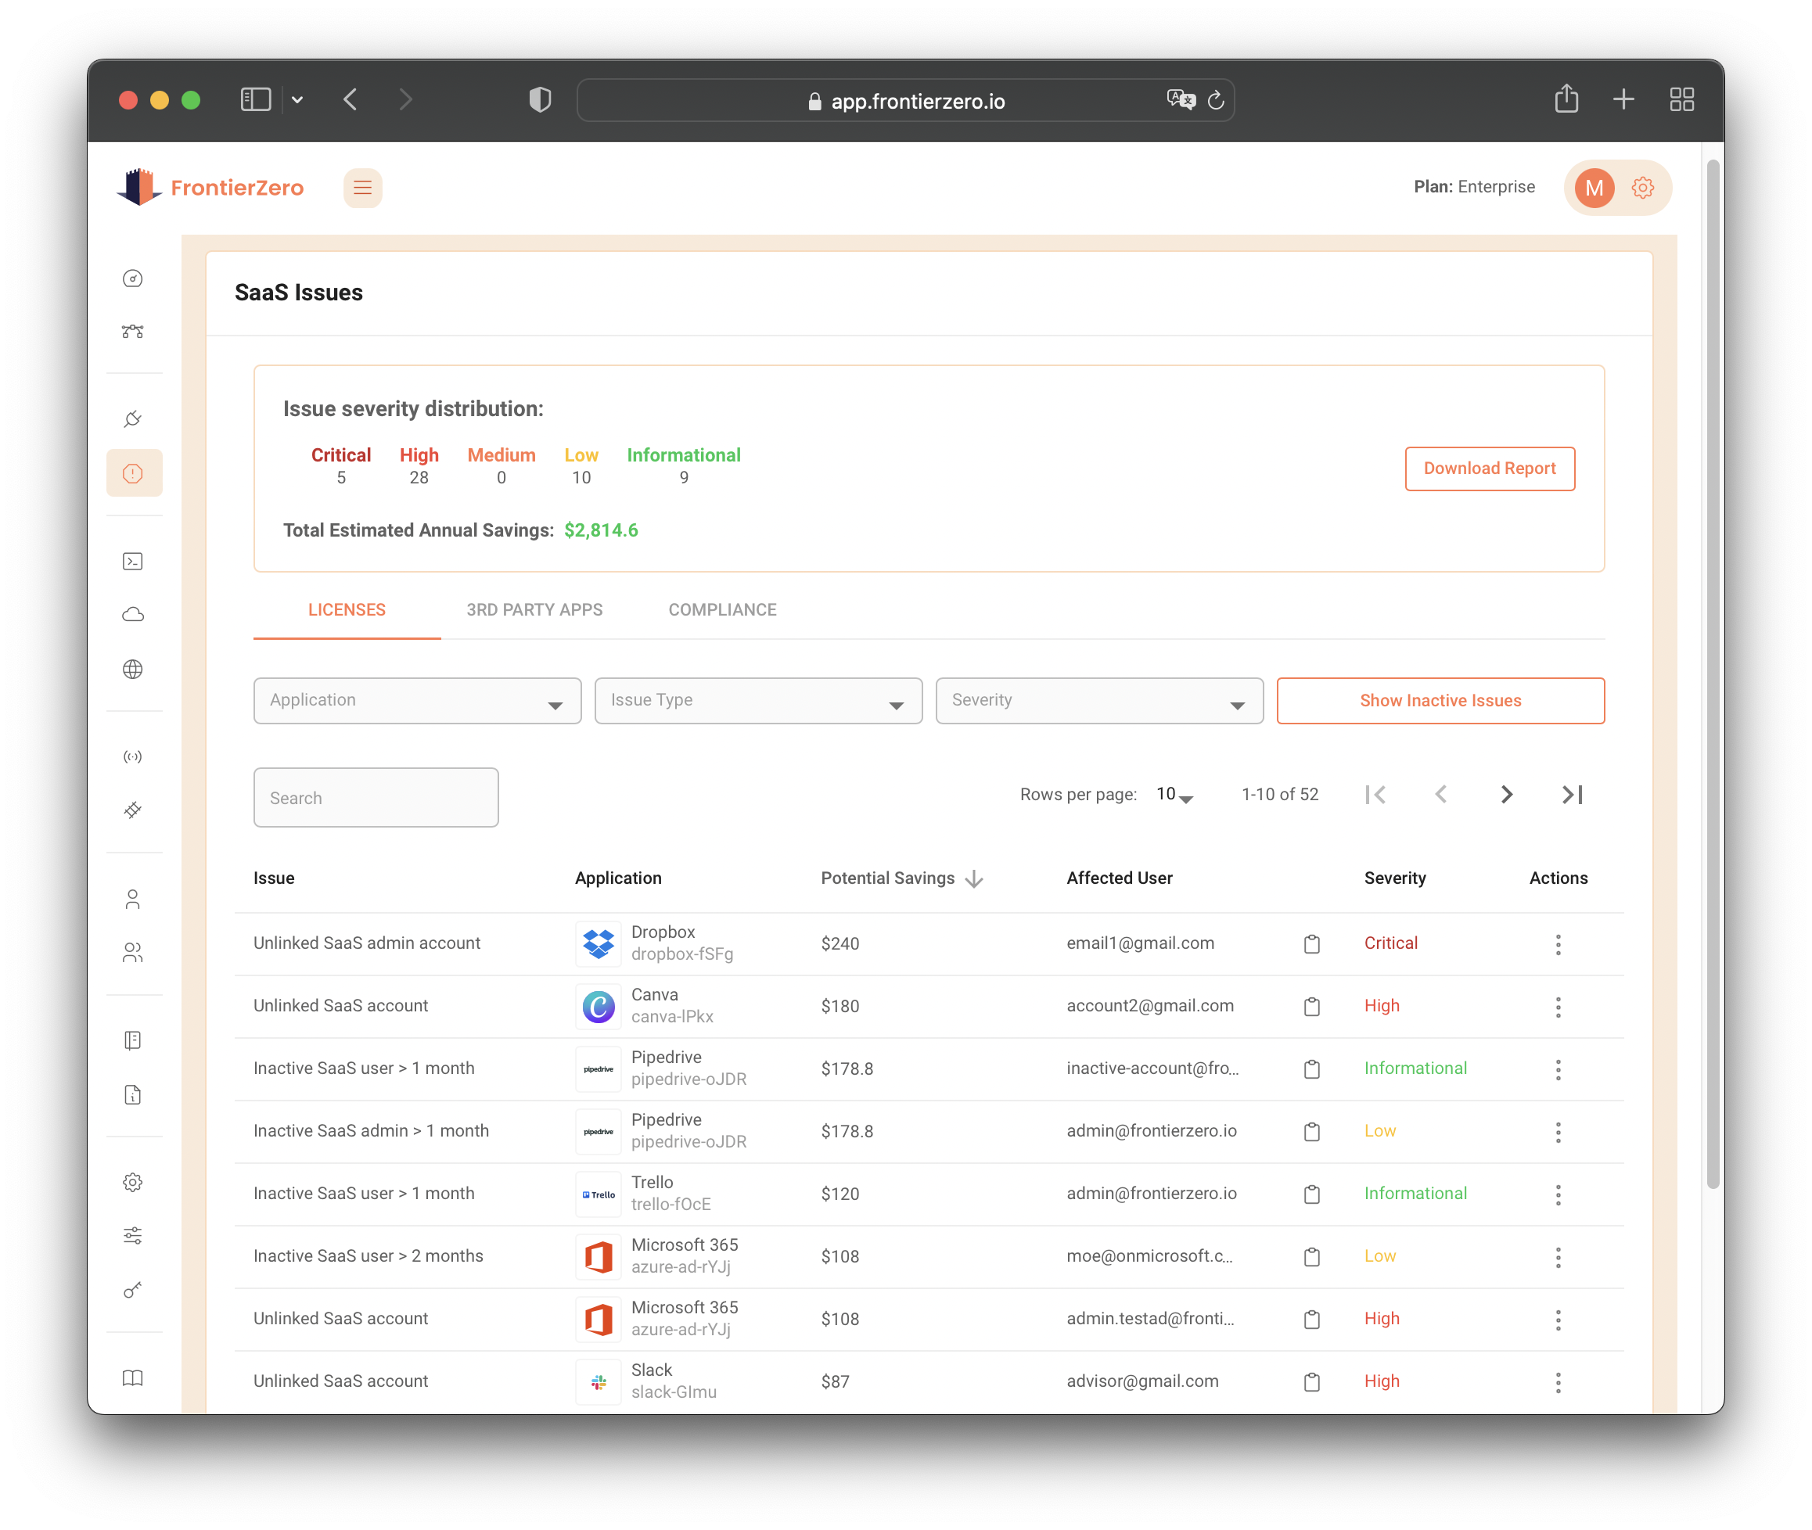Open the dashboard gauge icon in sidebar
This screenshot has height=1530, width=1812.
tap(133, 278)
